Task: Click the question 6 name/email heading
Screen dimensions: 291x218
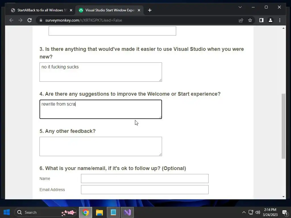Action: (x=113, y=168)
